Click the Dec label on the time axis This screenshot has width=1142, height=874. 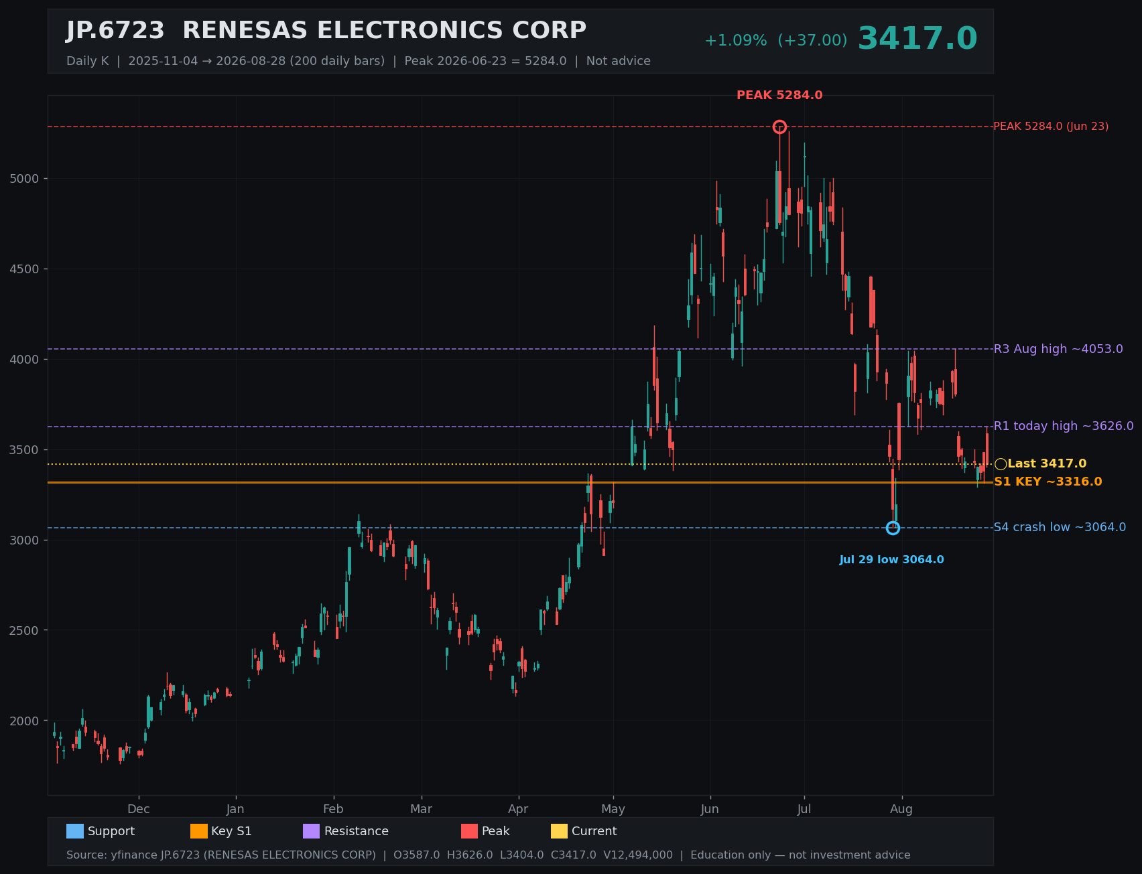pyautogui.click(x=139, y=809)
